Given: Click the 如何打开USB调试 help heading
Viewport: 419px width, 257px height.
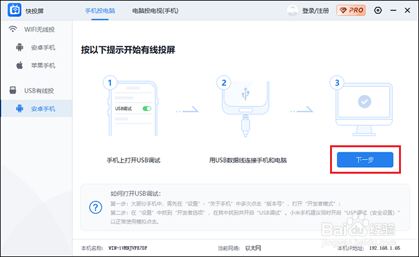Looking at the screenshot, I should (x=136, y=194).
